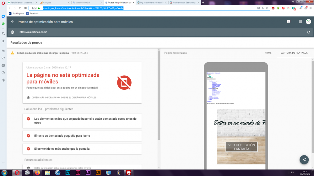The image size is (314, 176).
Task: Open the Adblock extension icon
Action: (x=273, y=8)
